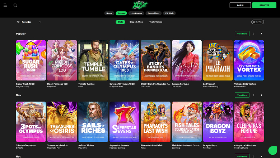Click the 'Cleopatra's Fortune' title text
Screen dimensions: 280x158
[x=245, y=145]
